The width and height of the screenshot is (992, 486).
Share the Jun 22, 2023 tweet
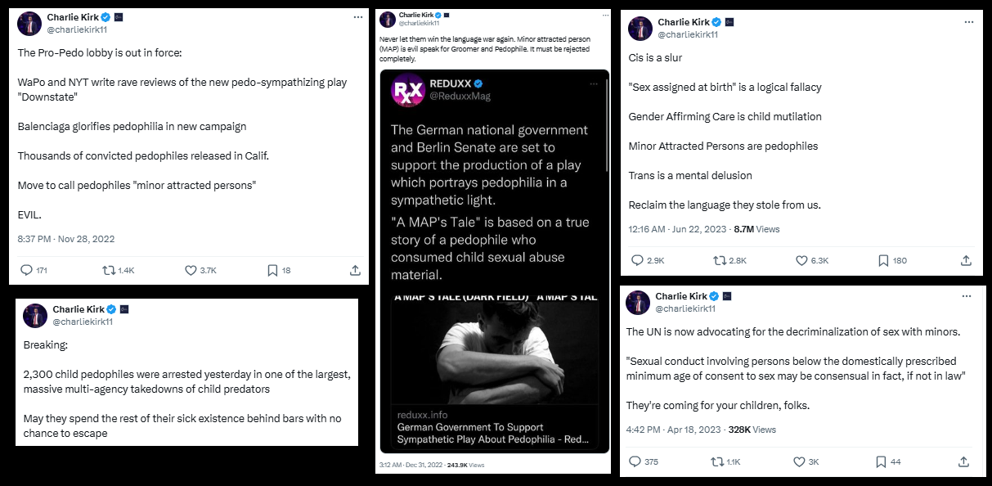tap(967, 260)
